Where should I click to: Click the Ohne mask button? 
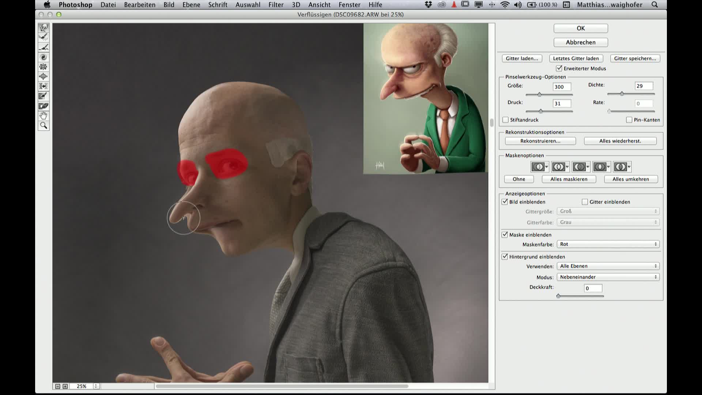[519, 179]
